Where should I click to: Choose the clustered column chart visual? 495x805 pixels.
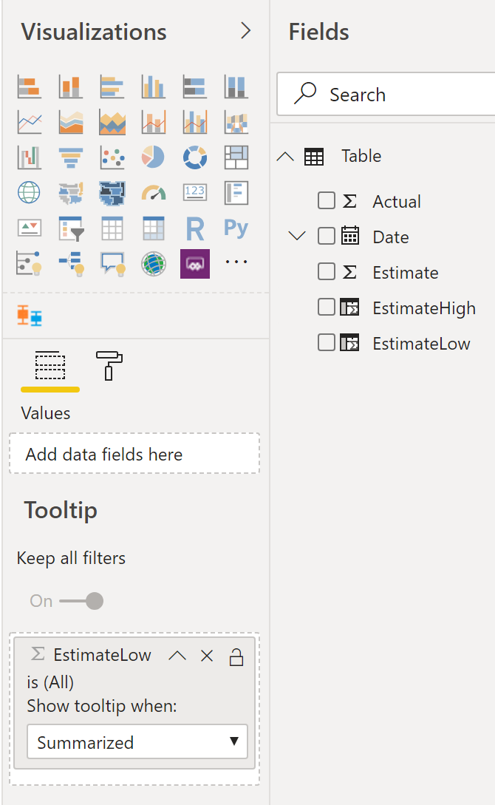pyautogui.click(x=154, y=86)
